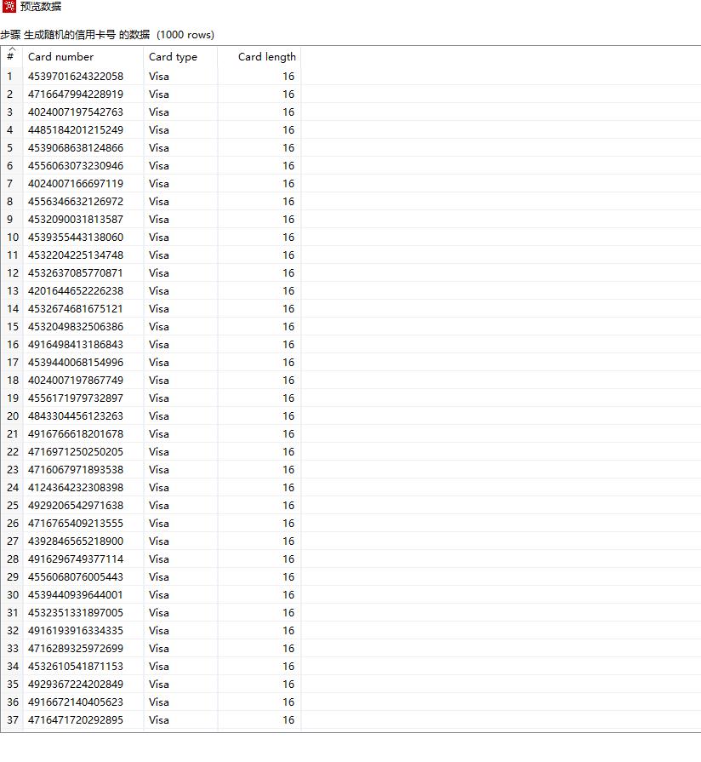This screenshot has width=701, height=762.
Task: Select card number 4716471720292895
Action: click(76, 720)
